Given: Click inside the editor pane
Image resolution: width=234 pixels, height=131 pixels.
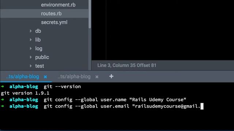Looking at the screenshot, I should pos(163,30).
